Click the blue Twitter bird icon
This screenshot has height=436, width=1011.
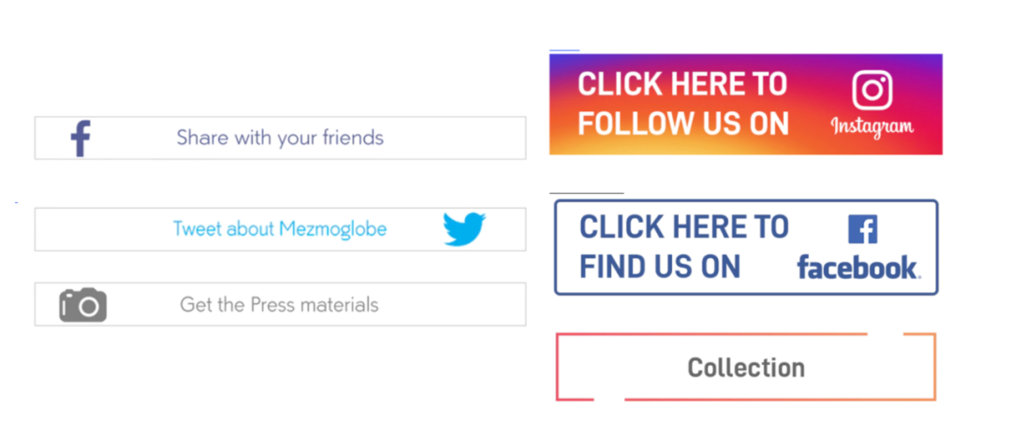click(464, 228)
